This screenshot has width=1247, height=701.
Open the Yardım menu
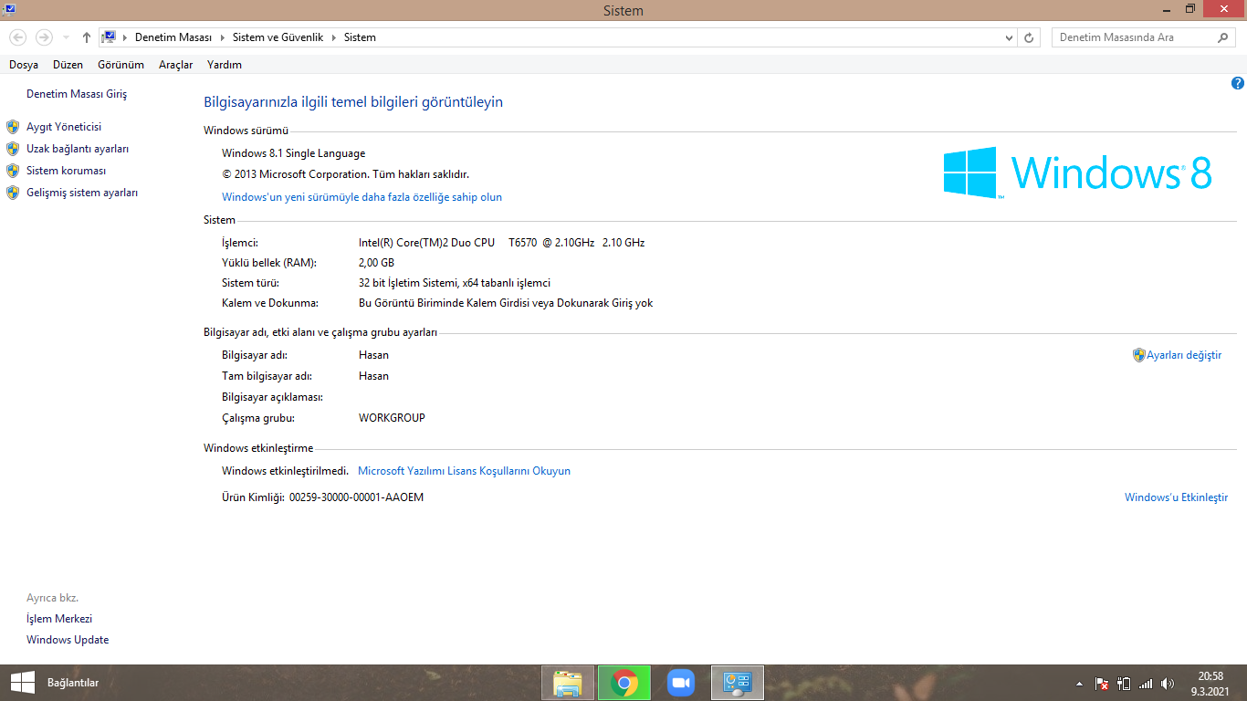(x=225, y=65)
